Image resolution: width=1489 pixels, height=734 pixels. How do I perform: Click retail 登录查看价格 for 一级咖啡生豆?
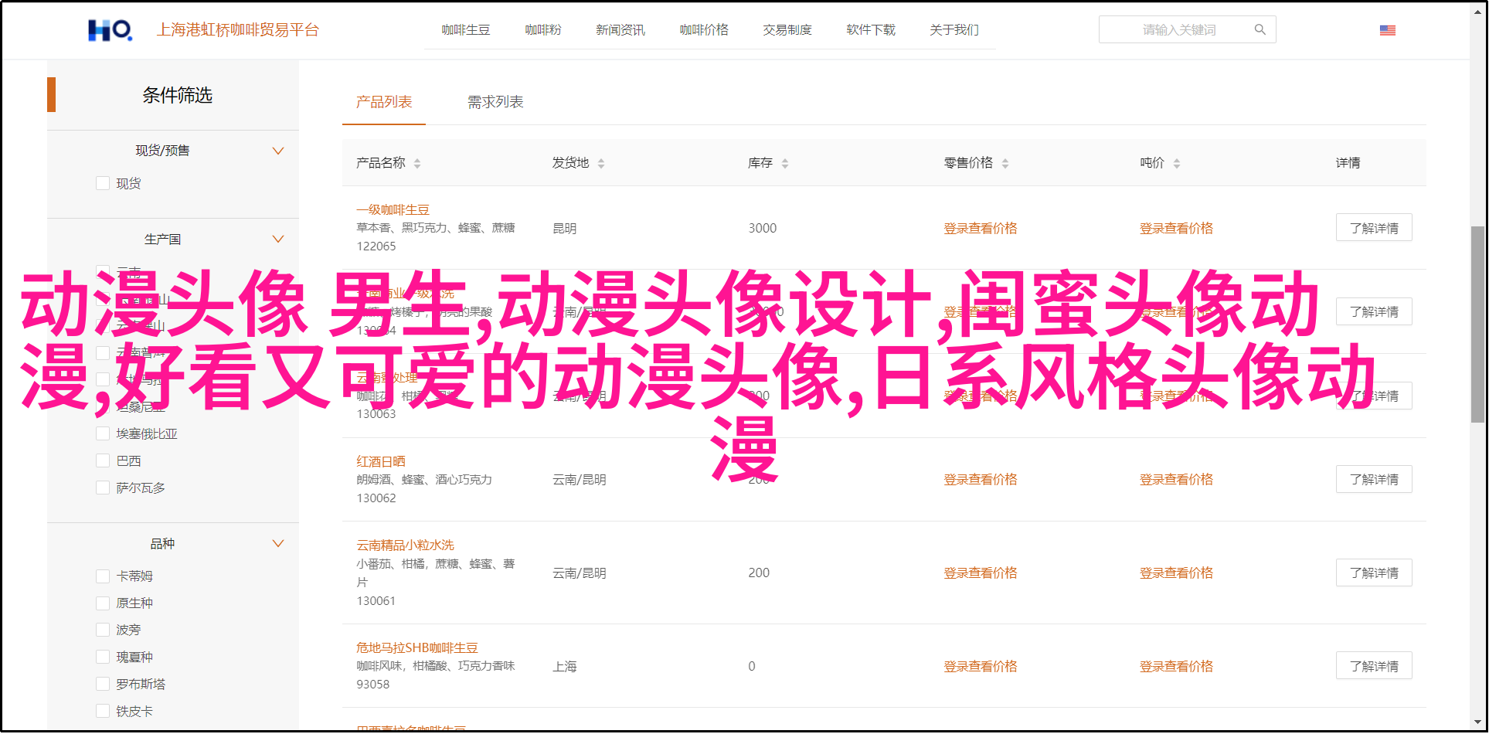[x=981, y=229]
